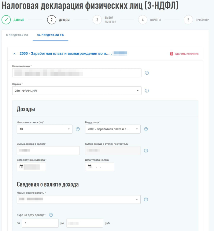
Task: Collapse the 2000 - Заработная плата source section
Action: pyautogui.click(x=14, y=54)
